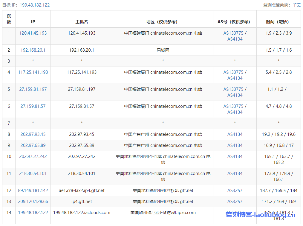Screen dimensions: 303x226
Task: Click the 时间（毫秒） column header
Action: 278,22
